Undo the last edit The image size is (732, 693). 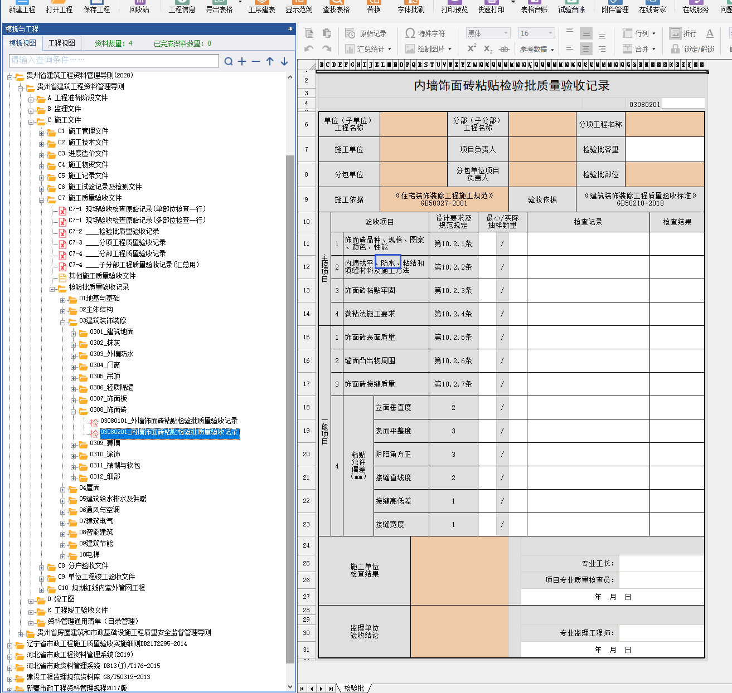(309, 49)
